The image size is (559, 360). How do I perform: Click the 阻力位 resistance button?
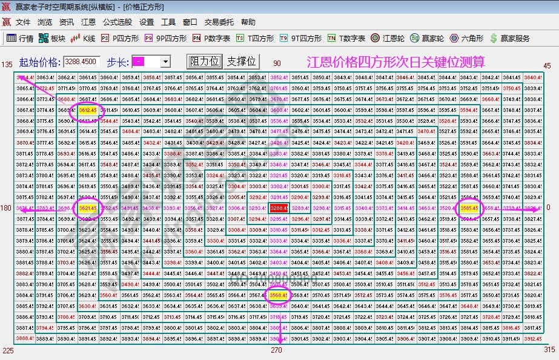204,62
